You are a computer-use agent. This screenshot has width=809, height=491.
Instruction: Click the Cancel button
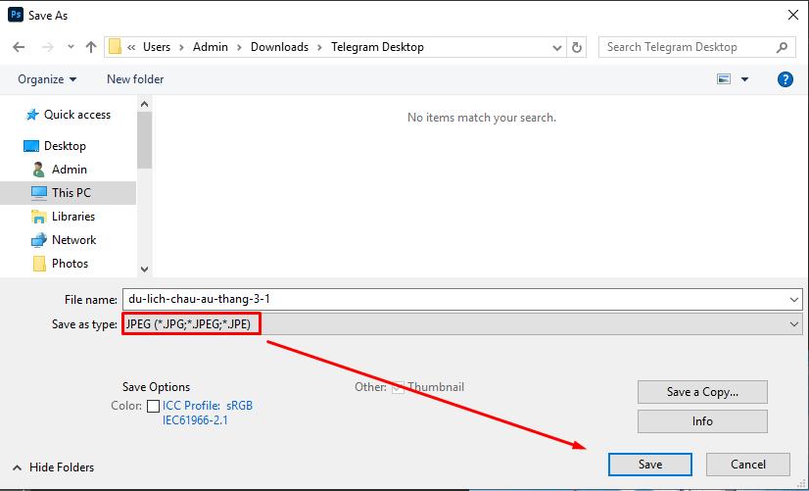click(x=747, y=465)
